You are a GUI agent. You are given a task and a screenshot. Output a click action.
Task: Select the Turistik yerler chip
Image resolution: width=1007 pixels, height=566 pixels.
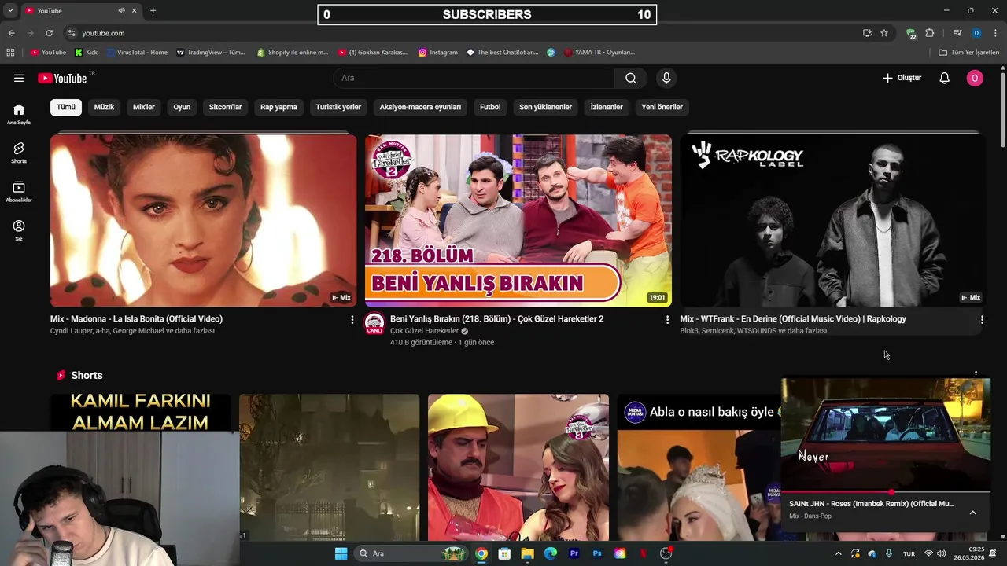338,107
